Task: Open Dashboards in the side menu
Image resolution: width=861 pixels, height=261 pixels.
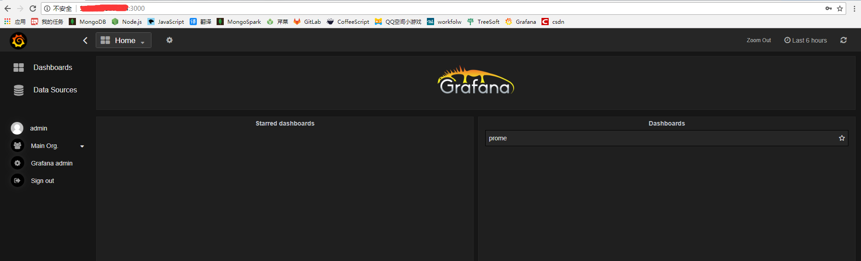Action: [x=53, y=67]
